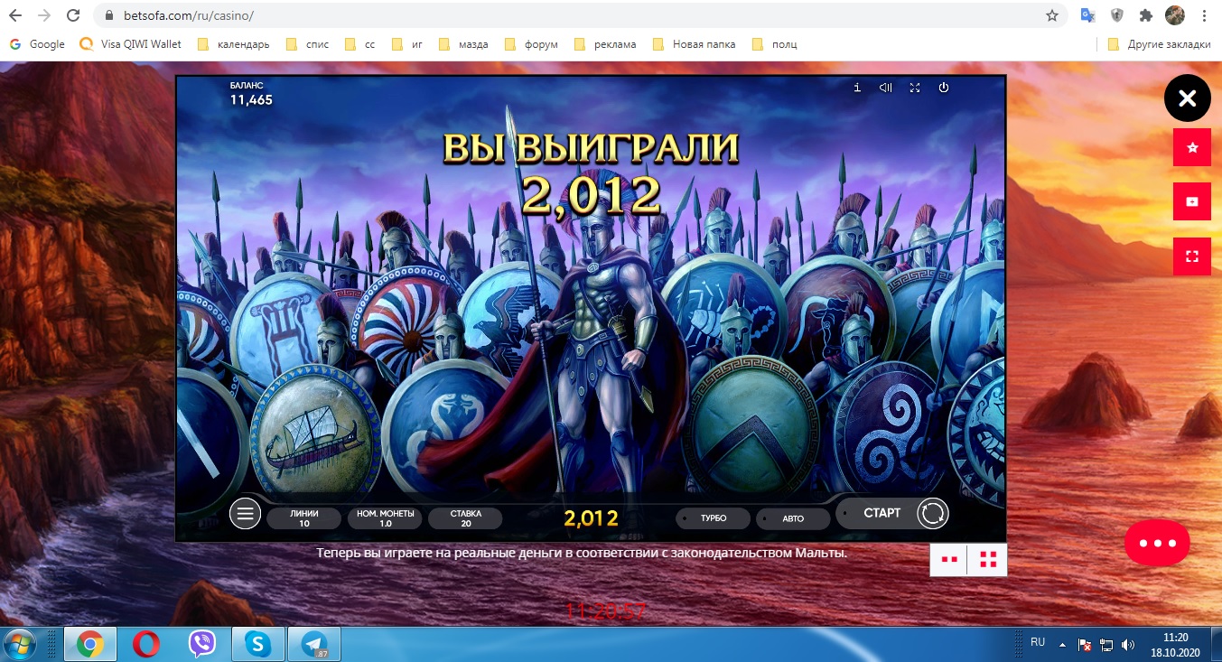Add the game to favorites with red star button
Image resolution: width=1222 pixels, height=662 pixels.
pos(1192,147)
